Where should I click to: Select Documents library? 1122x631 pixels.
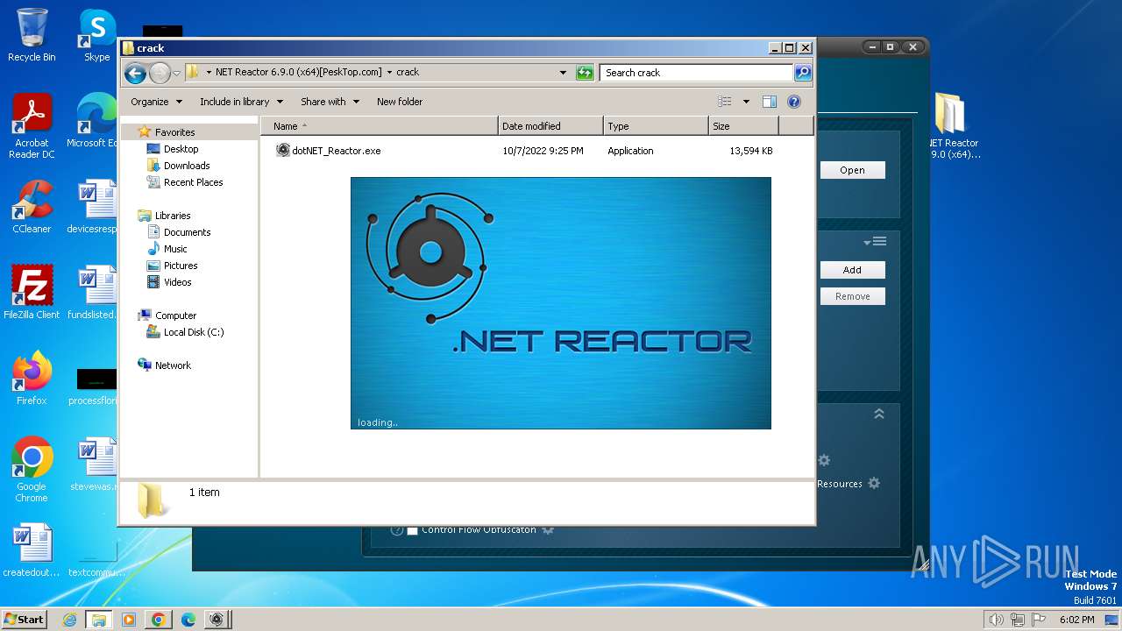(x=187, y=232)
